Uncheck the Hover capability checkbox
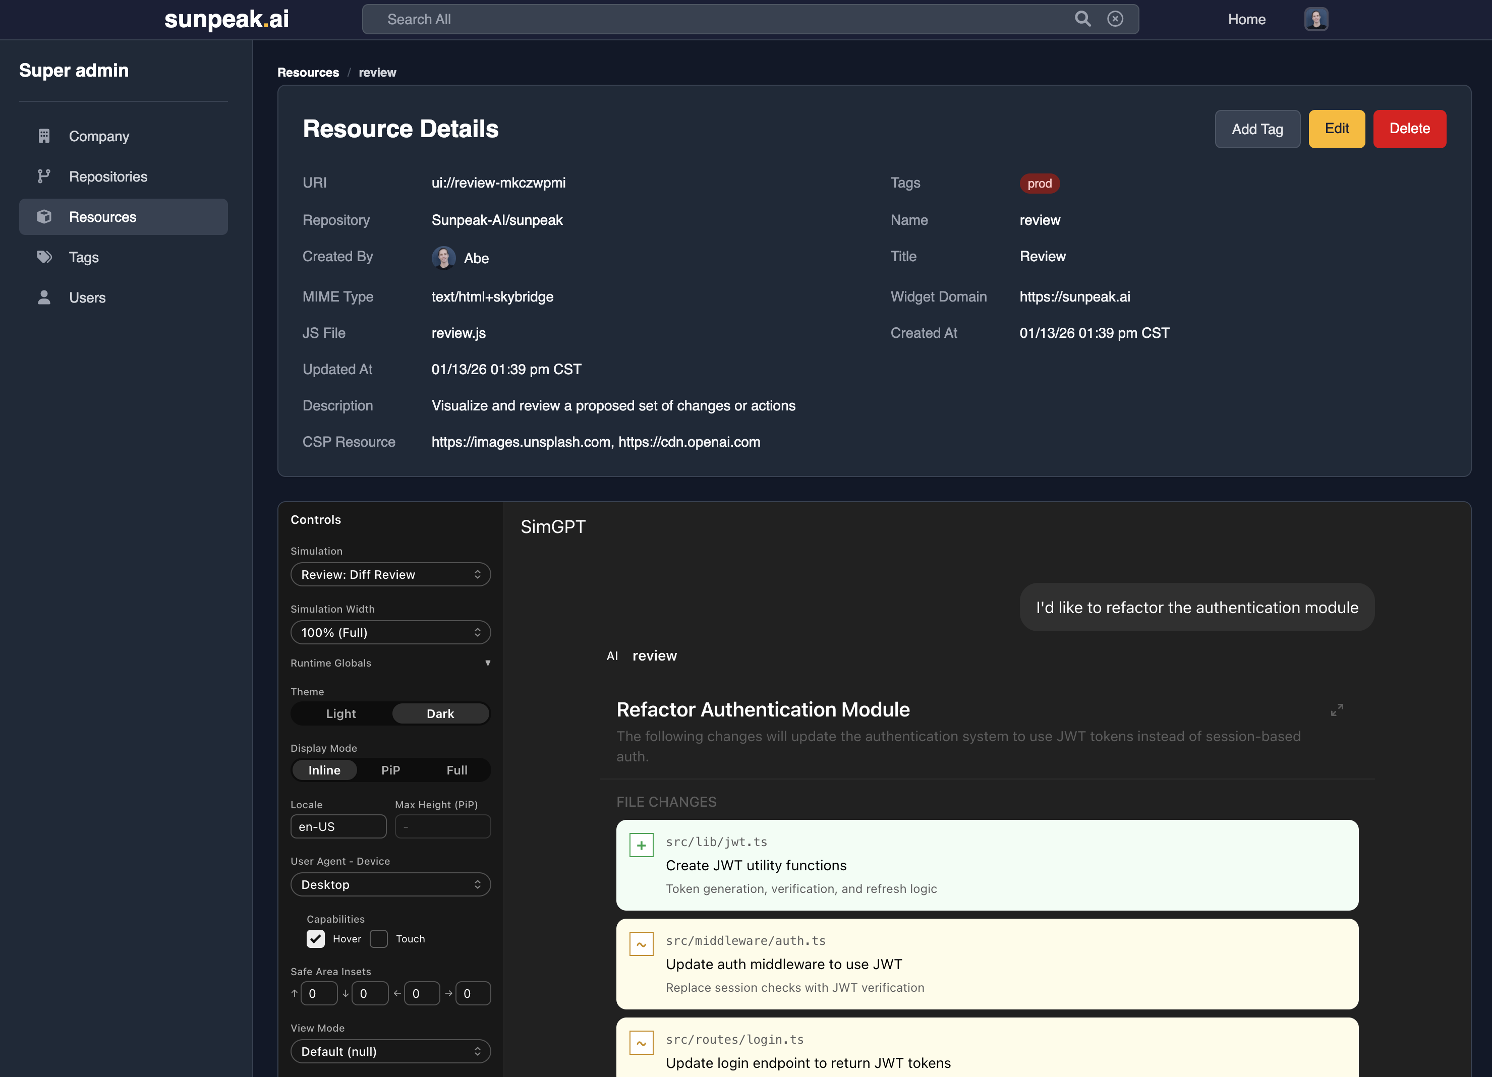This screenshot has height=1077, width=1492. (x=316, y=939)
